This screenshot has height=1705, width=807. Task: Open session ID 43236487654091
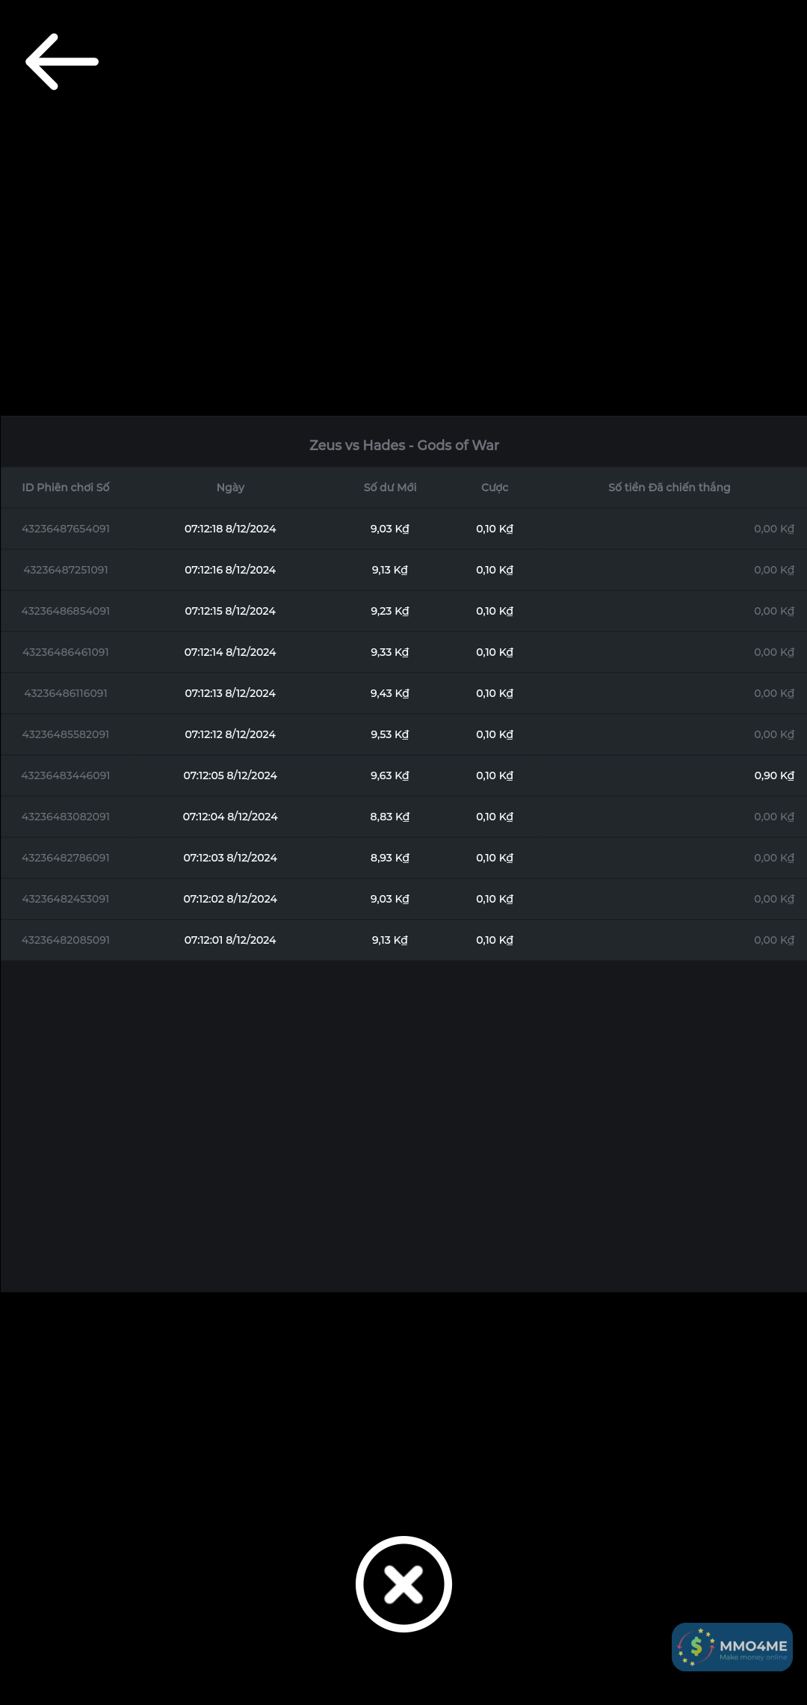click(66, 529)
